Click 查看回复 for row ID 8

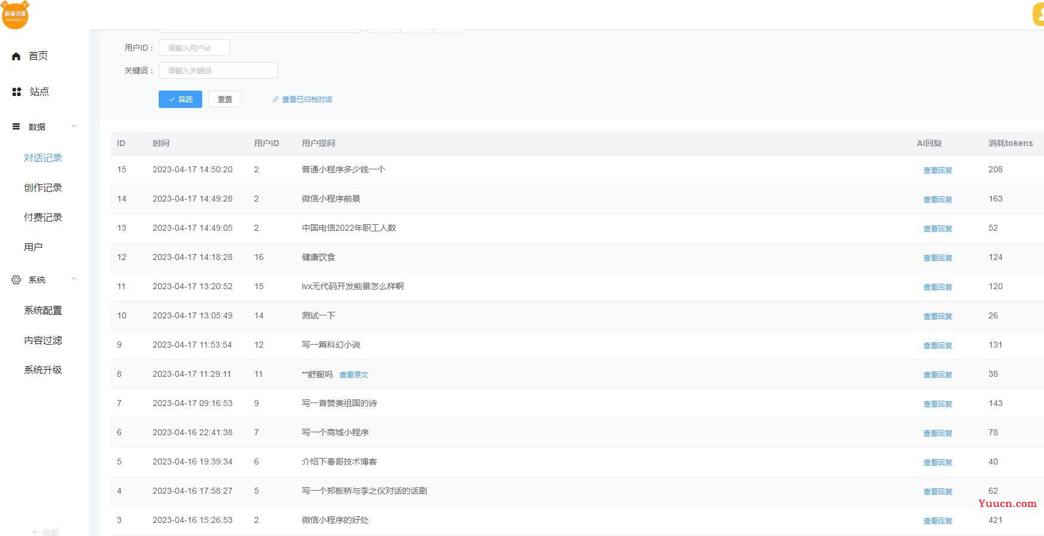pyautogui.click(x=938, y=375)
